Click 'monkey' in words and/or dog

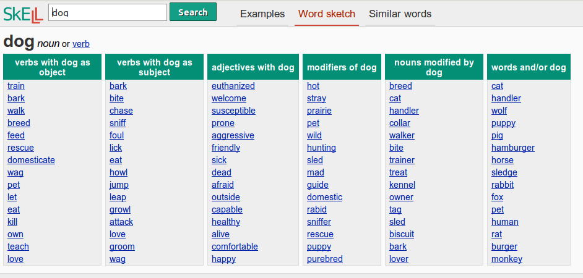[507, 259]
